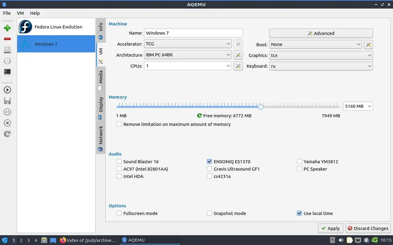The width and height of the screenshot is (393, 245).
Task: Start the VM with the play icon
Action: pos(7,90)
